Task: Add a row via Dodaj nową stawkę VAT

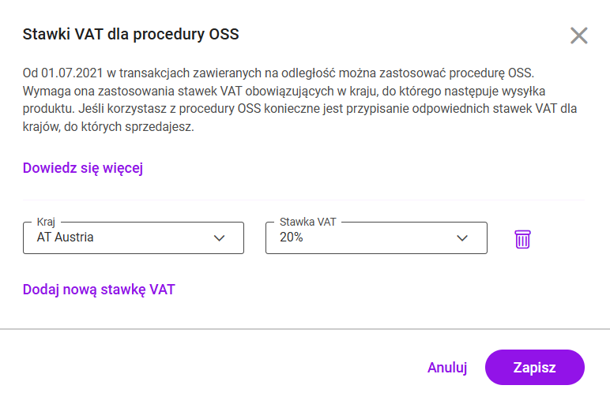Action: pyautogui.click(x=99, y=290)
